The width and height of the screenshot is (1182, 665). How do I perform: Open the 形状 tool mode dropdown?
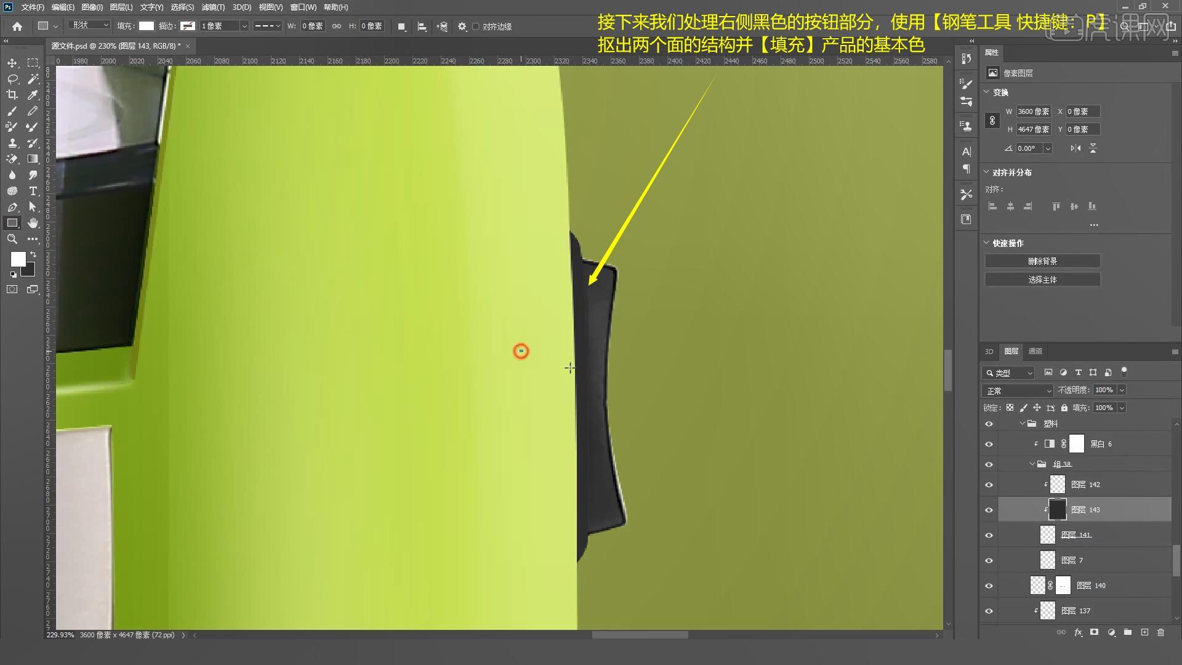pyautogui.click(x=89, y=25)
